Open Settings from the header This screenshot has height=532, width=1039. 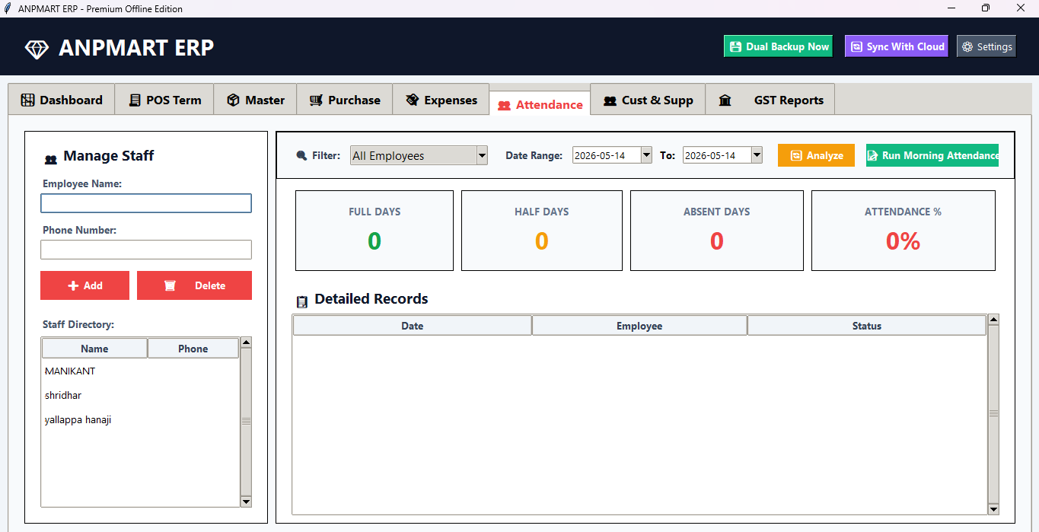click(986, 46)
